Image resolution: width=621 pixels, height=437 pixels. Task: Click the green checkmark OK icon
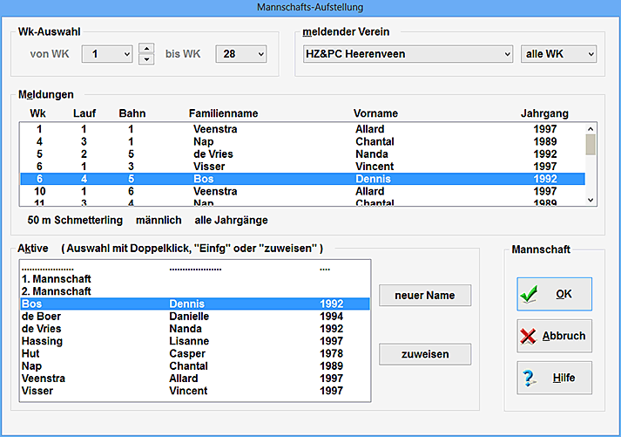[529, 295]
